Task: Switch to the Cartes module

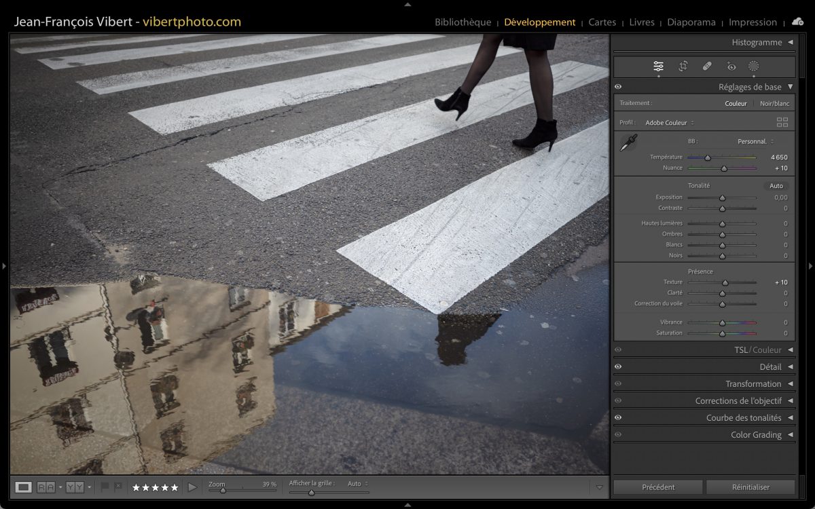Action: (x=602, y=22)
